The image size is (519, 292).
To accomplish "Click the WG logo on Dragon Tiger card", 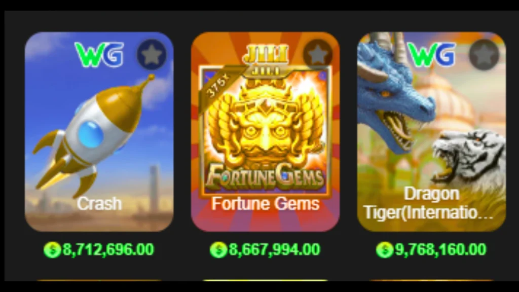I will tap(431, 54).
